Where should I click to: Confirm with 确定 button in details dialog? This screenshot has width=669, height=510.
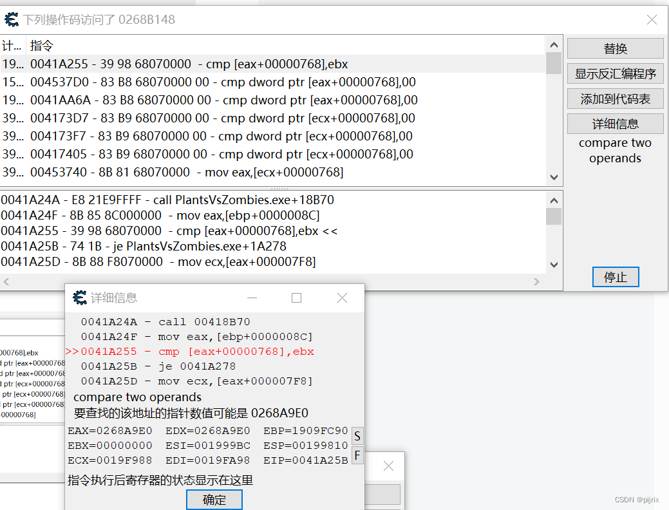pyautogui.click(x=214, y=499)
